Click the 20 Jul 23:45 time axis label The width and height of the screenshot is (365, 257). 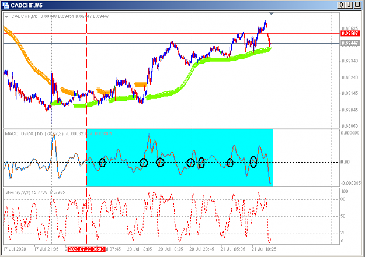201,249
